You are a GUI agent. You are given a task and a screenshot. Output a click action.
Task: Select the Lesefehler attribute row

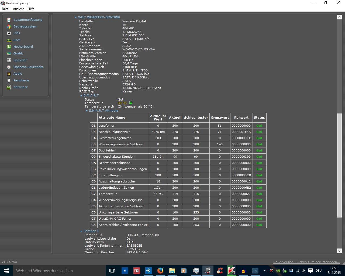click(x=178, y=126)
